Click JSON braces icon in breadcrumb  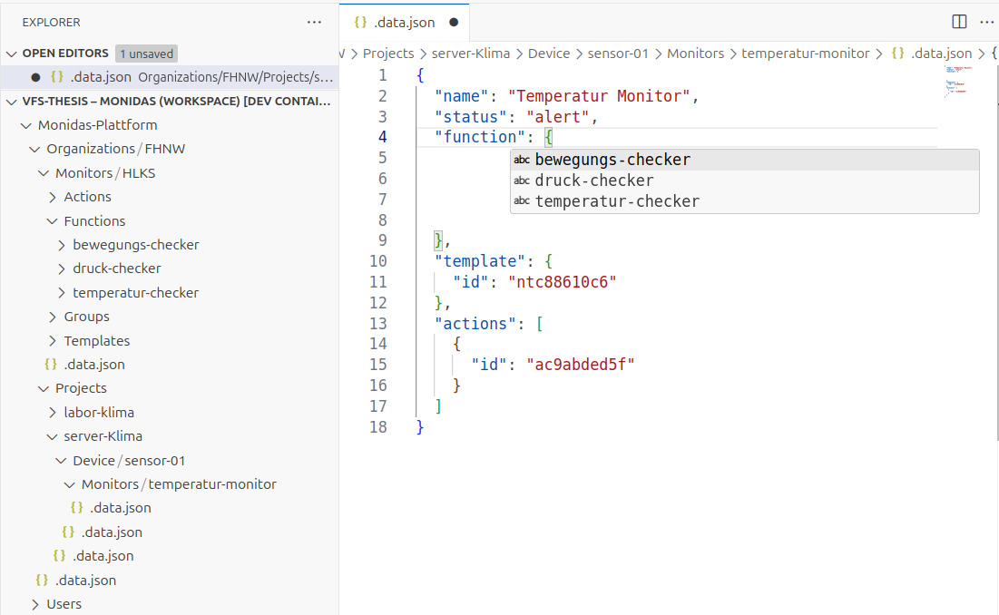pyautogui.click(x=897, y=54)
